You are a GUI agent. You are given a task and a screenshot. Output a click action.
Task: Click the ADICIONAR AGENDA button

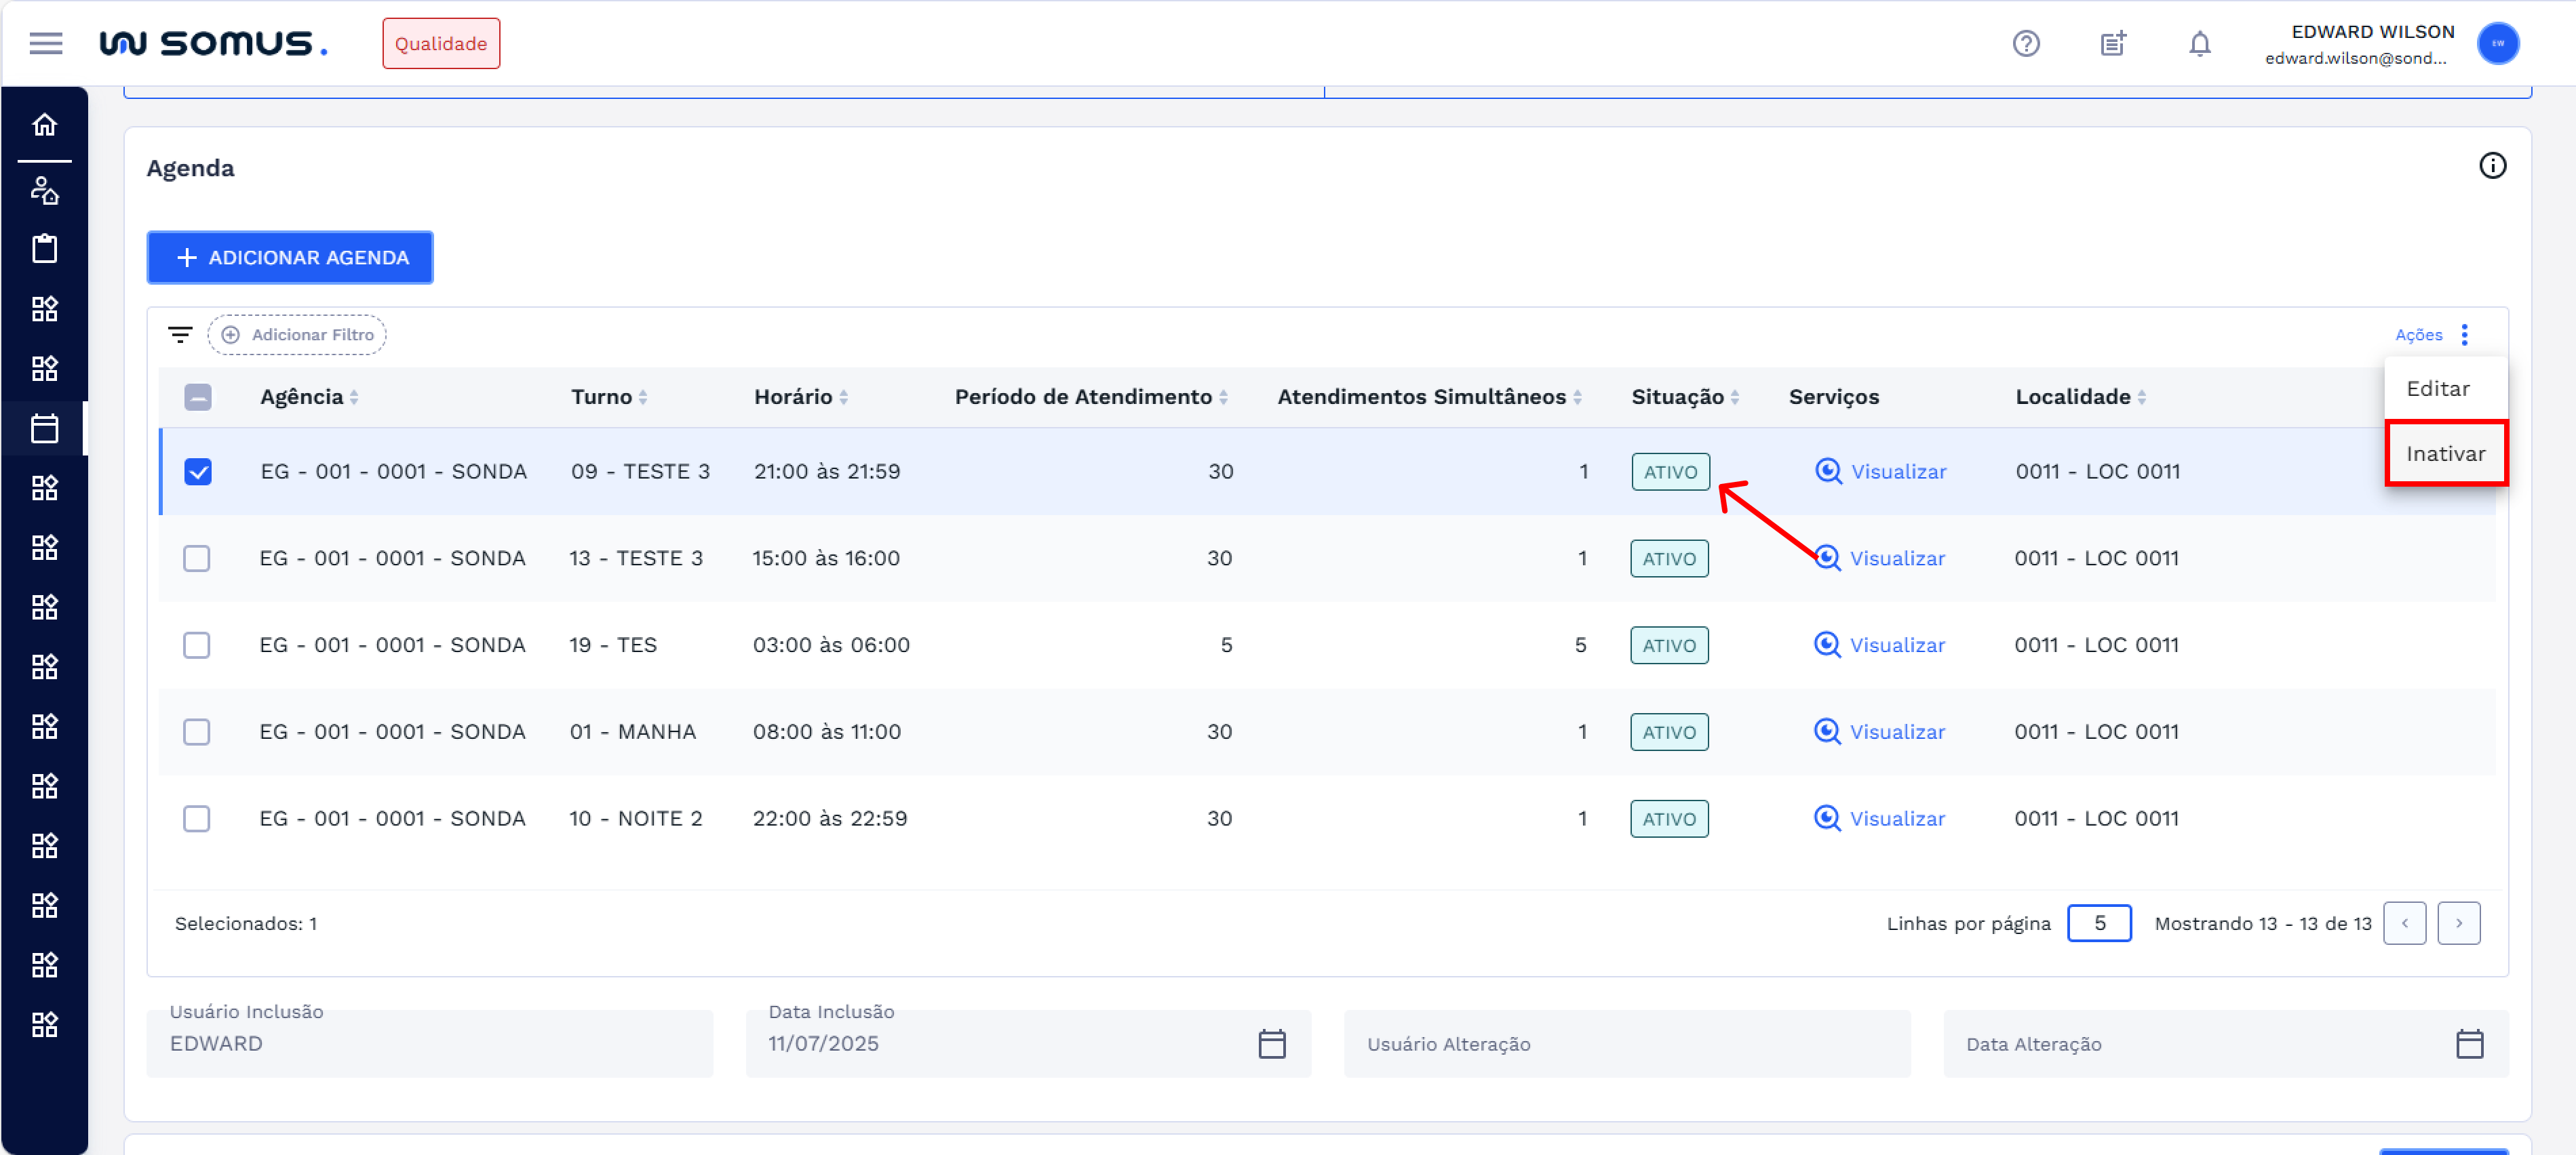coord(290,258)
